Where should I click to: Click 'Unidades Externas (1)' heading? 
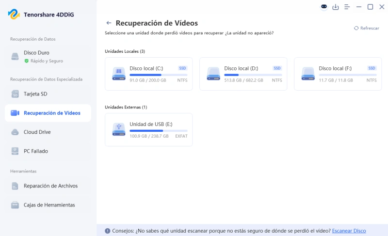(126, 107)
